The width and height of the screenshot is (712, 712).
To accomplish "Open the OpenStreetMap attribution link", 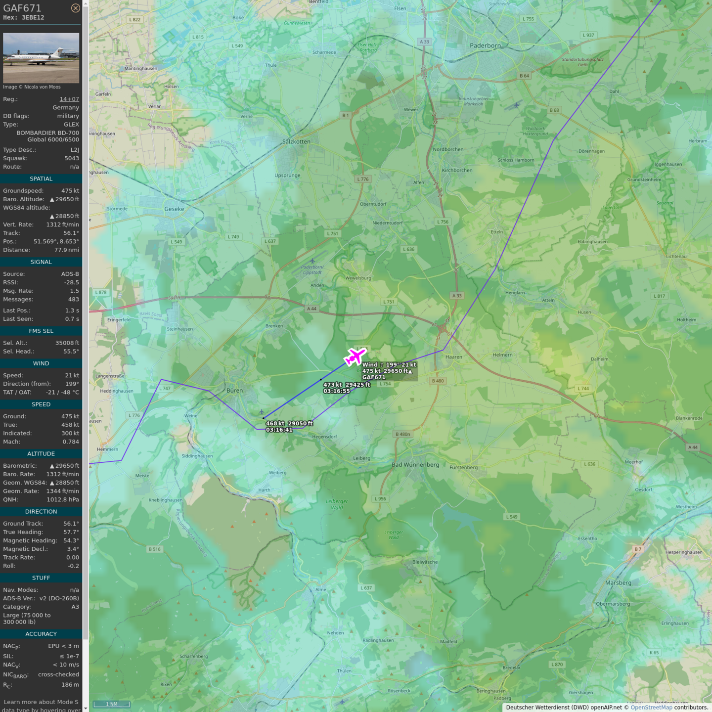I will (651, 708).
